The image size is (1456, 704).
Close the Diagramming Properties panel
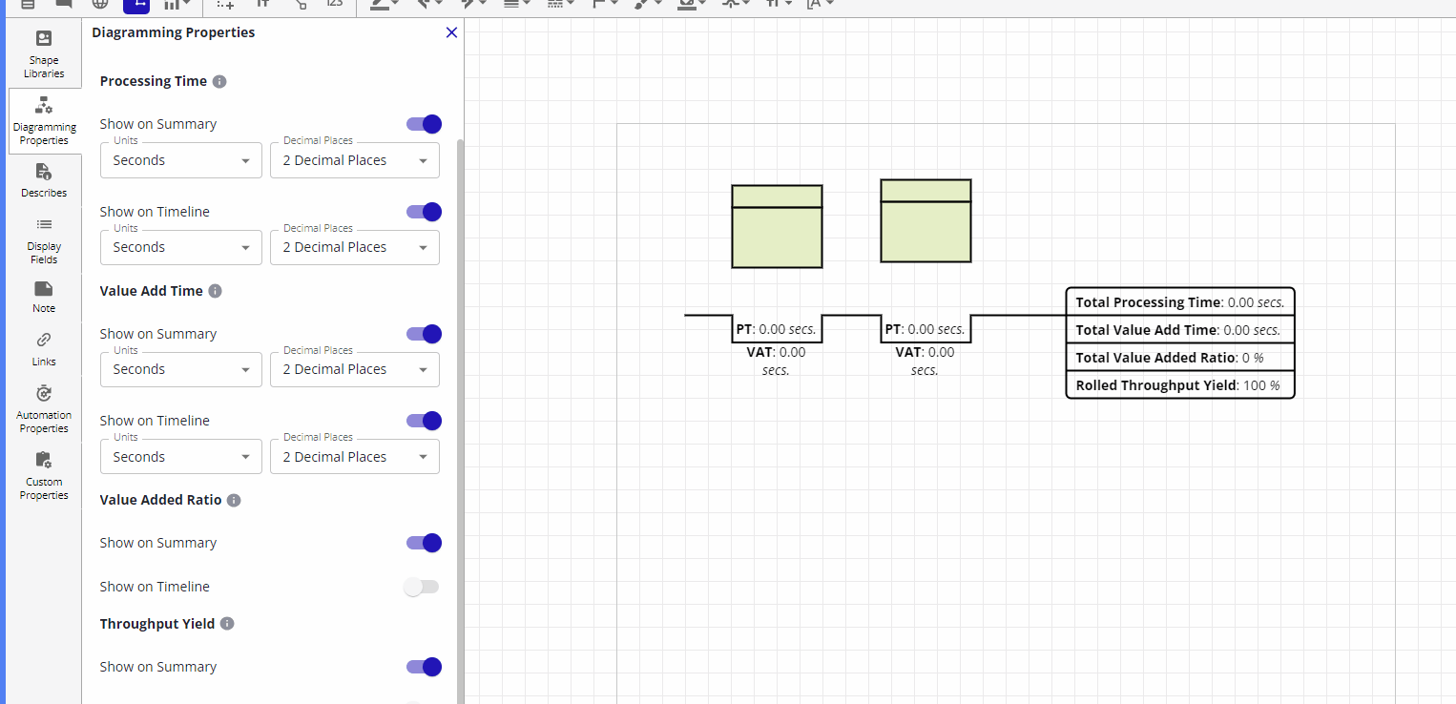coord(451,32)
